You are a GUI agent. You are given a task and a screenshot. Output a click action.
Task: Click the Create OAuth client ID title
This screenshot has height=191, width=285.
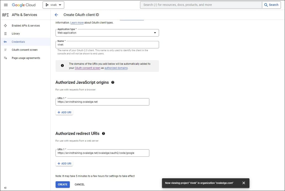point(81,15)
